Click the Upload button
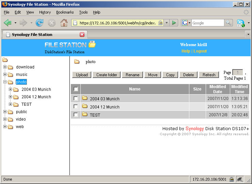This screenshot has width=252, height=184. click(x=82, y=75)
